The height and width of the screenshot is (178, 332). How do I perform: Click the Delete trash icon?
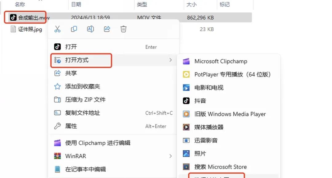123,29
